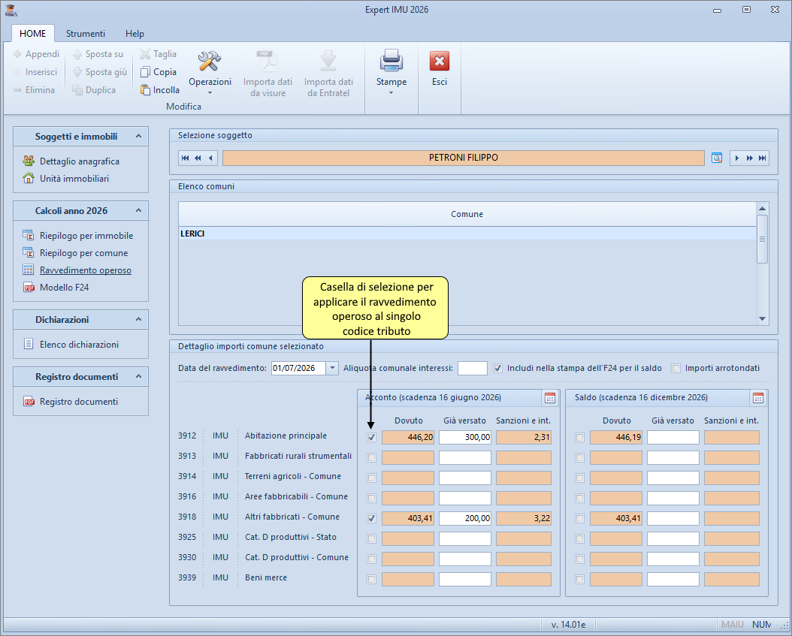Uncheck the Abitazione principale acconto checkbox
The image size is (792, 636).
point(371,438)
